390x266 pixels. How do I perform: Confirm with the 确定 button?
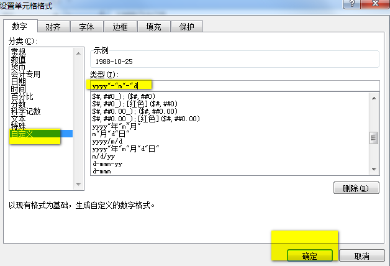[310, 256]
